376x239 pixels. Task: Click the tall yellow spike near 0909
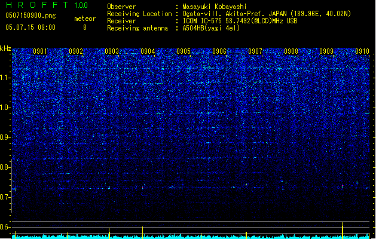(x=342, y=230)
